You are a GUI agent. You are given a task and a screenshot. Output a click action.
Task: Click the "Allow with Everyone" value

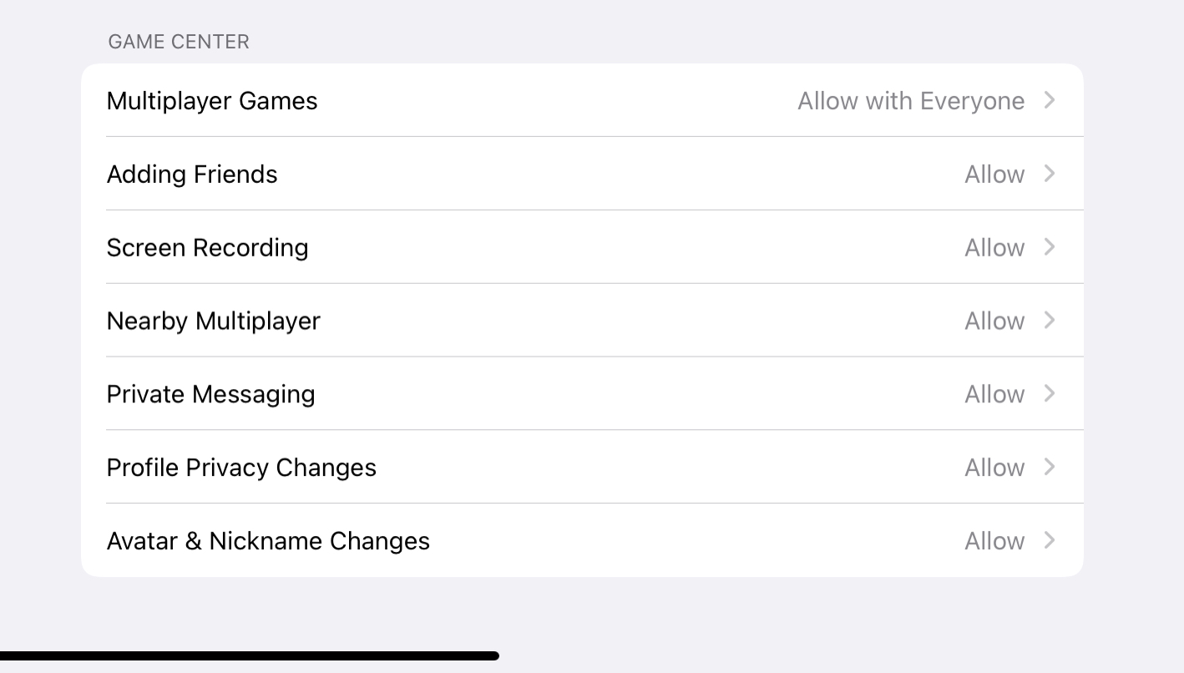tap(911, 101)
